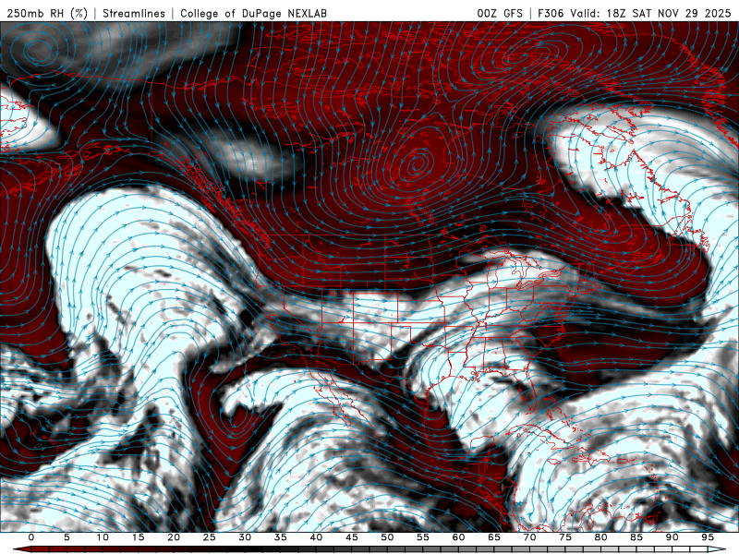Viewport: 739px width, 554px height.
Task: Click the '00Z GFS' model label
Action: point(500,13)
